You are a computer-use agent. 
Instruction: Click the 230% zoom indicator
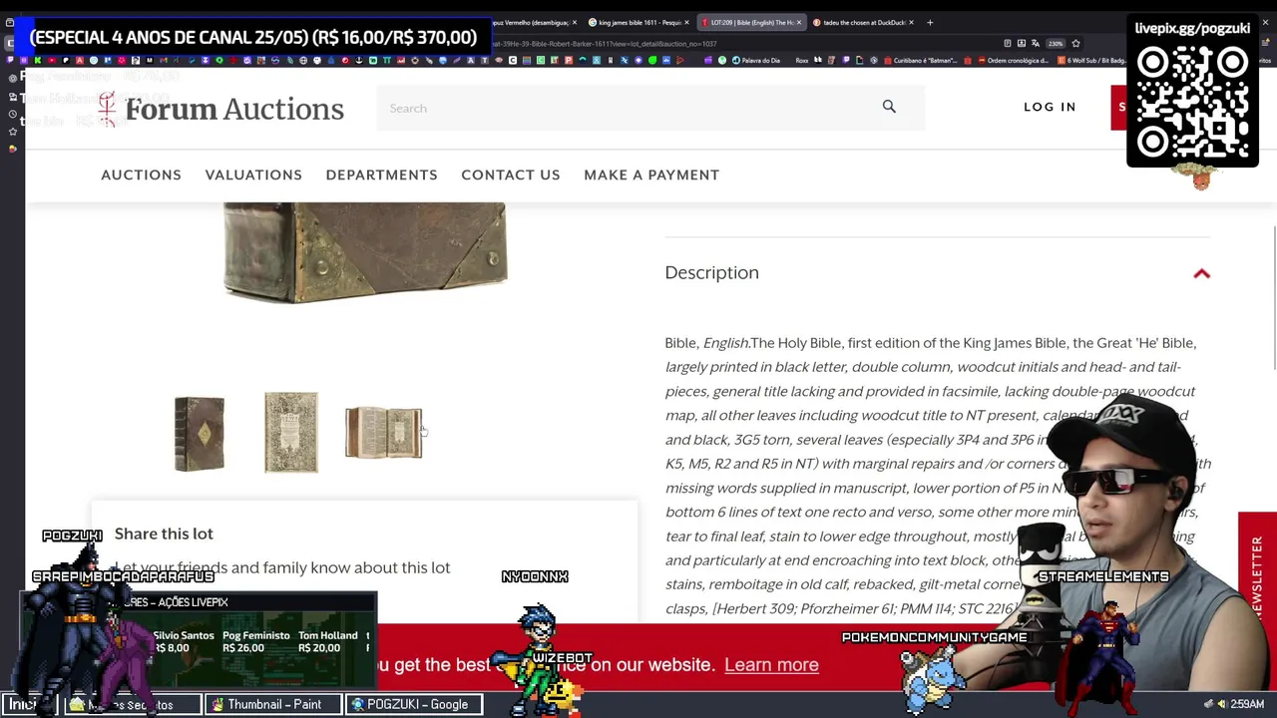click(1056, 43)
